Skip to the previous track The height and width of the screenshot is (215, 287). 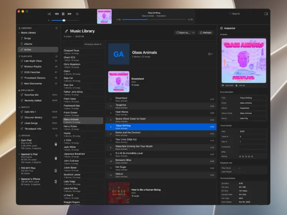56,14
